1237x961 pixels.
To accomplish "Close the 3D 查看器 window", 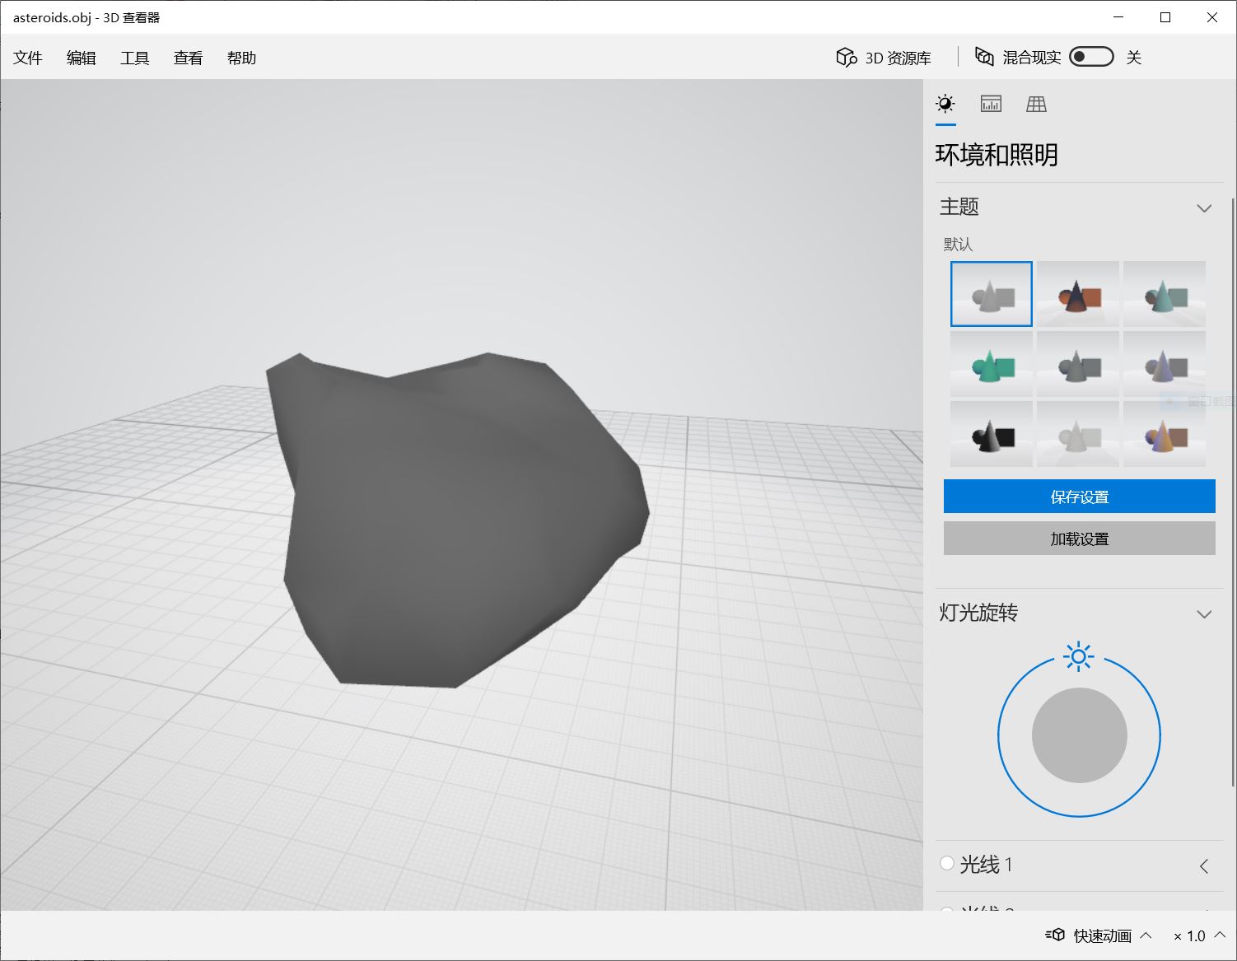I will pyautogui.click(x=1212, y=17).
